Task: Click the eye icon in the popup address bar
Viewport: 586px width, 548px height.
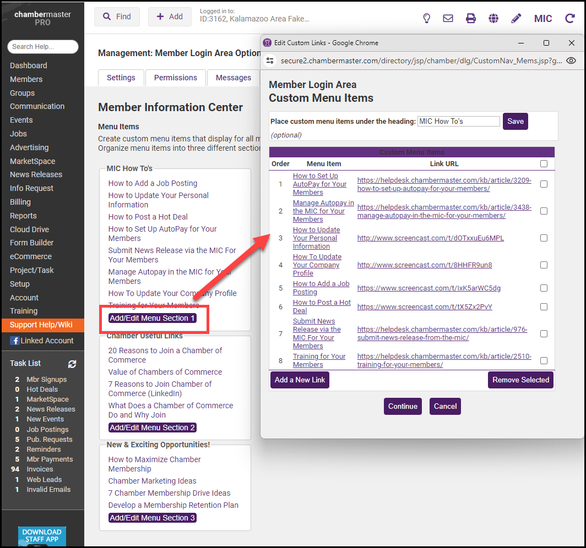Action: 571,61
